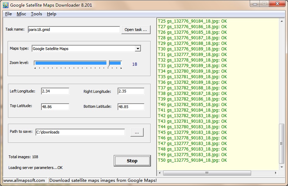The image size is (288, 186).
Task: Close the Downloader window
Action: point(277,4)
